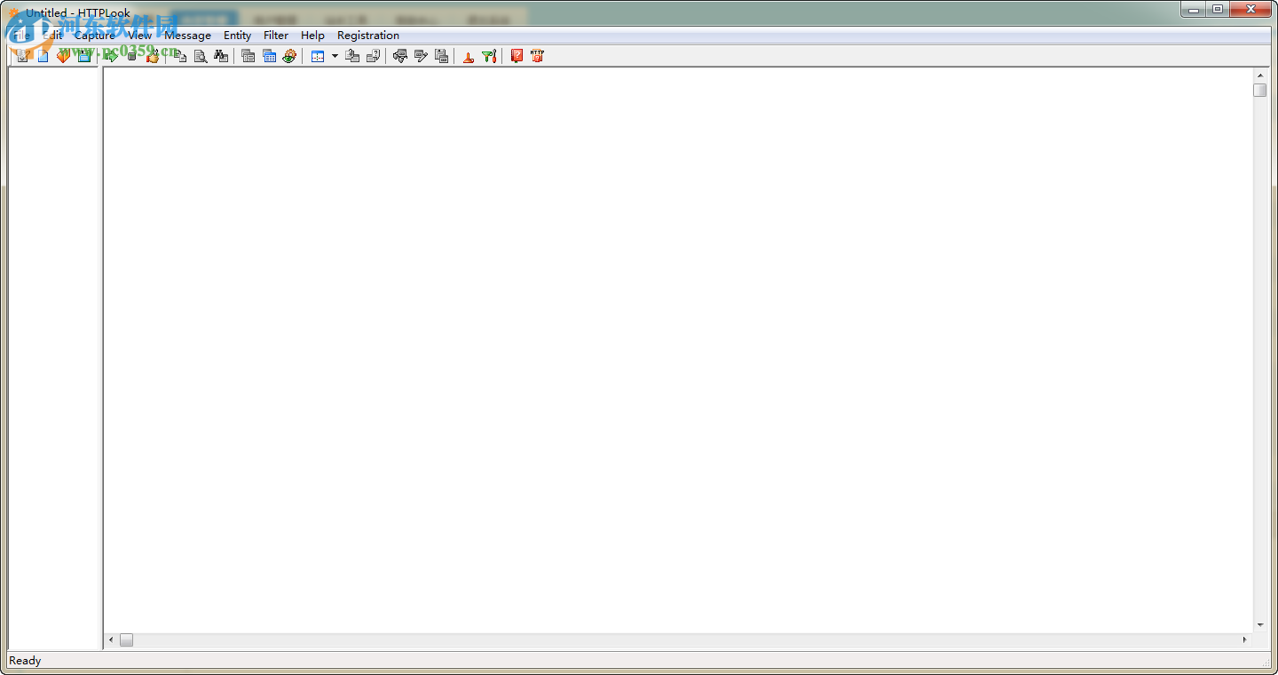Close the HTTPLook window

[x=1250, y=10]
